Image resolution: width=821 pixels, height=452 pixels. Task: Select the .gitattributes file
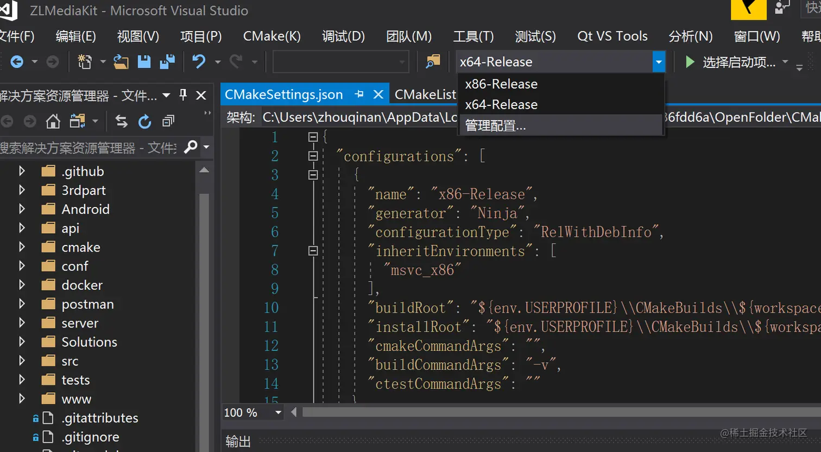pyautogui.click(x=100, y=418)
